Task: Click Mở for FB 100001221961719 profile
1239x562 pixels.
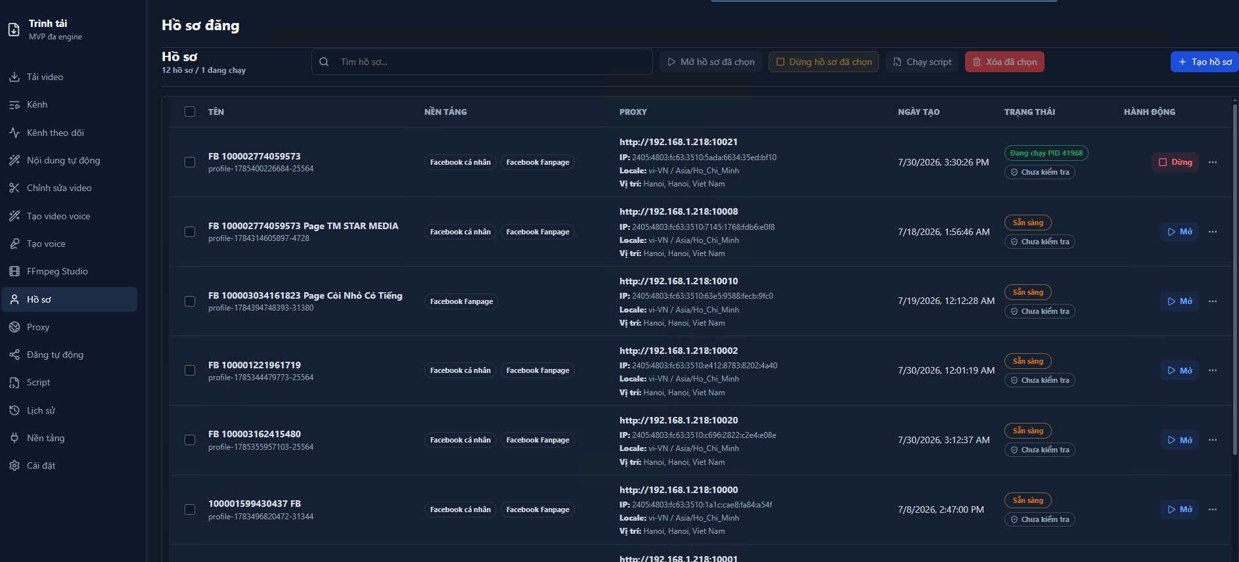Action: (1180, 370)
